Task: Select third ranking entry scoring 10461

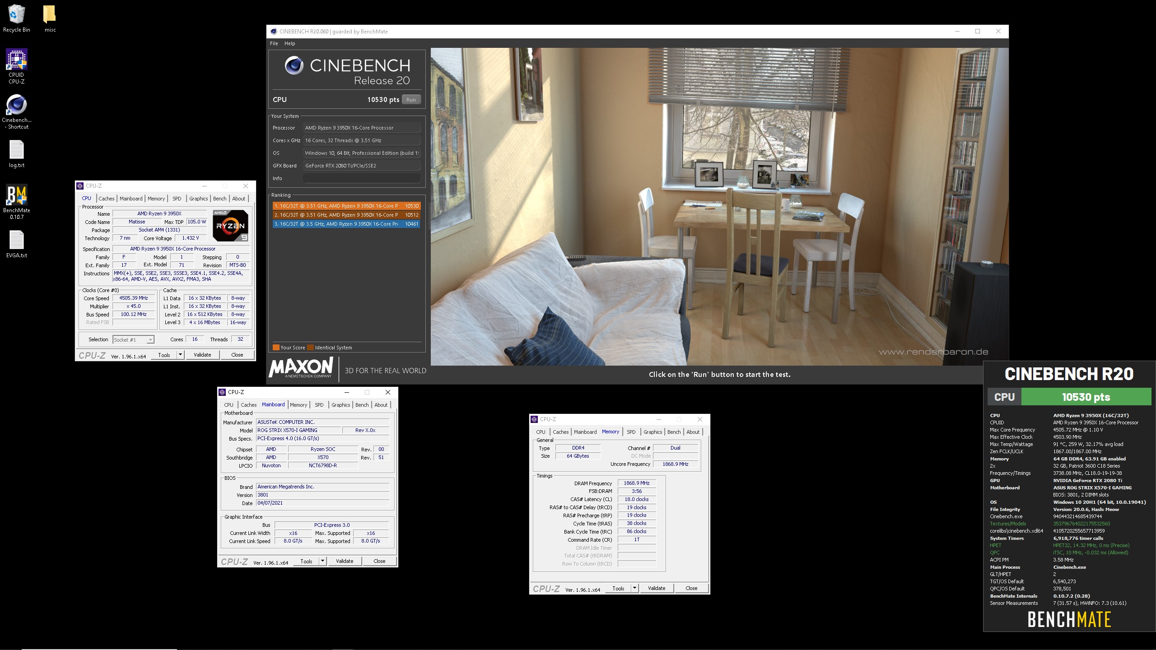Action: pos(346,224)
